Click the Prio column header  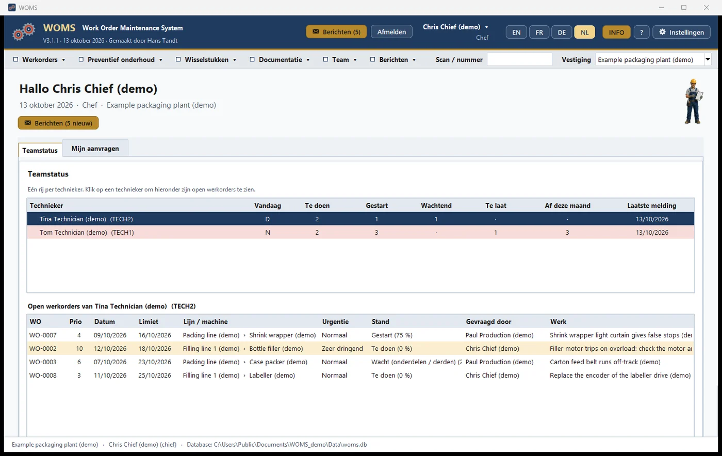click(75, 321)
